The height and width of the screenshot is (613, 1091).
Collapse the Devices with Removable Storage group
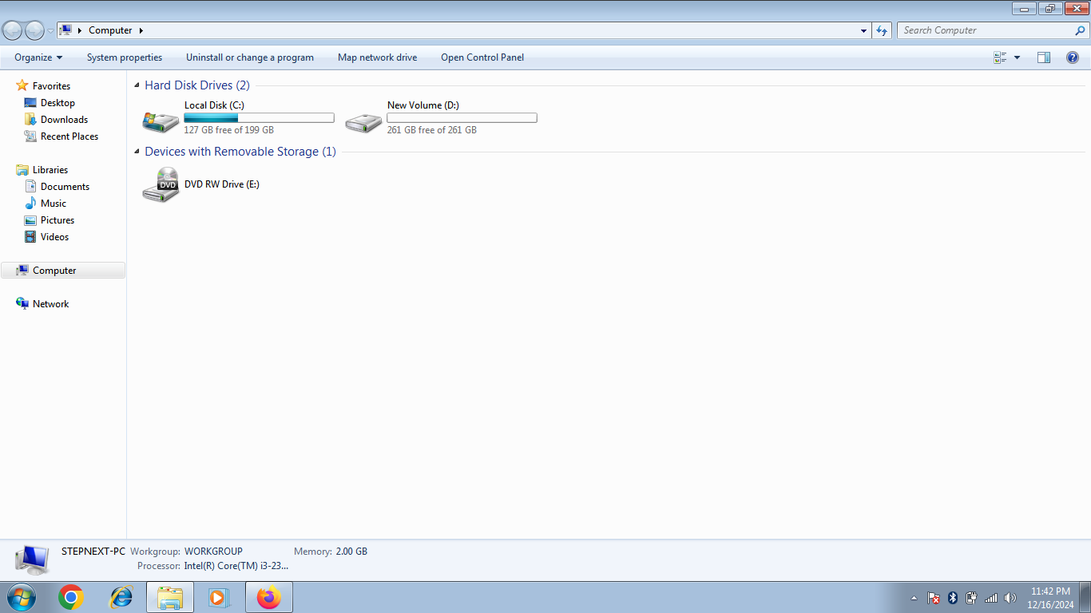pos(137,152)
